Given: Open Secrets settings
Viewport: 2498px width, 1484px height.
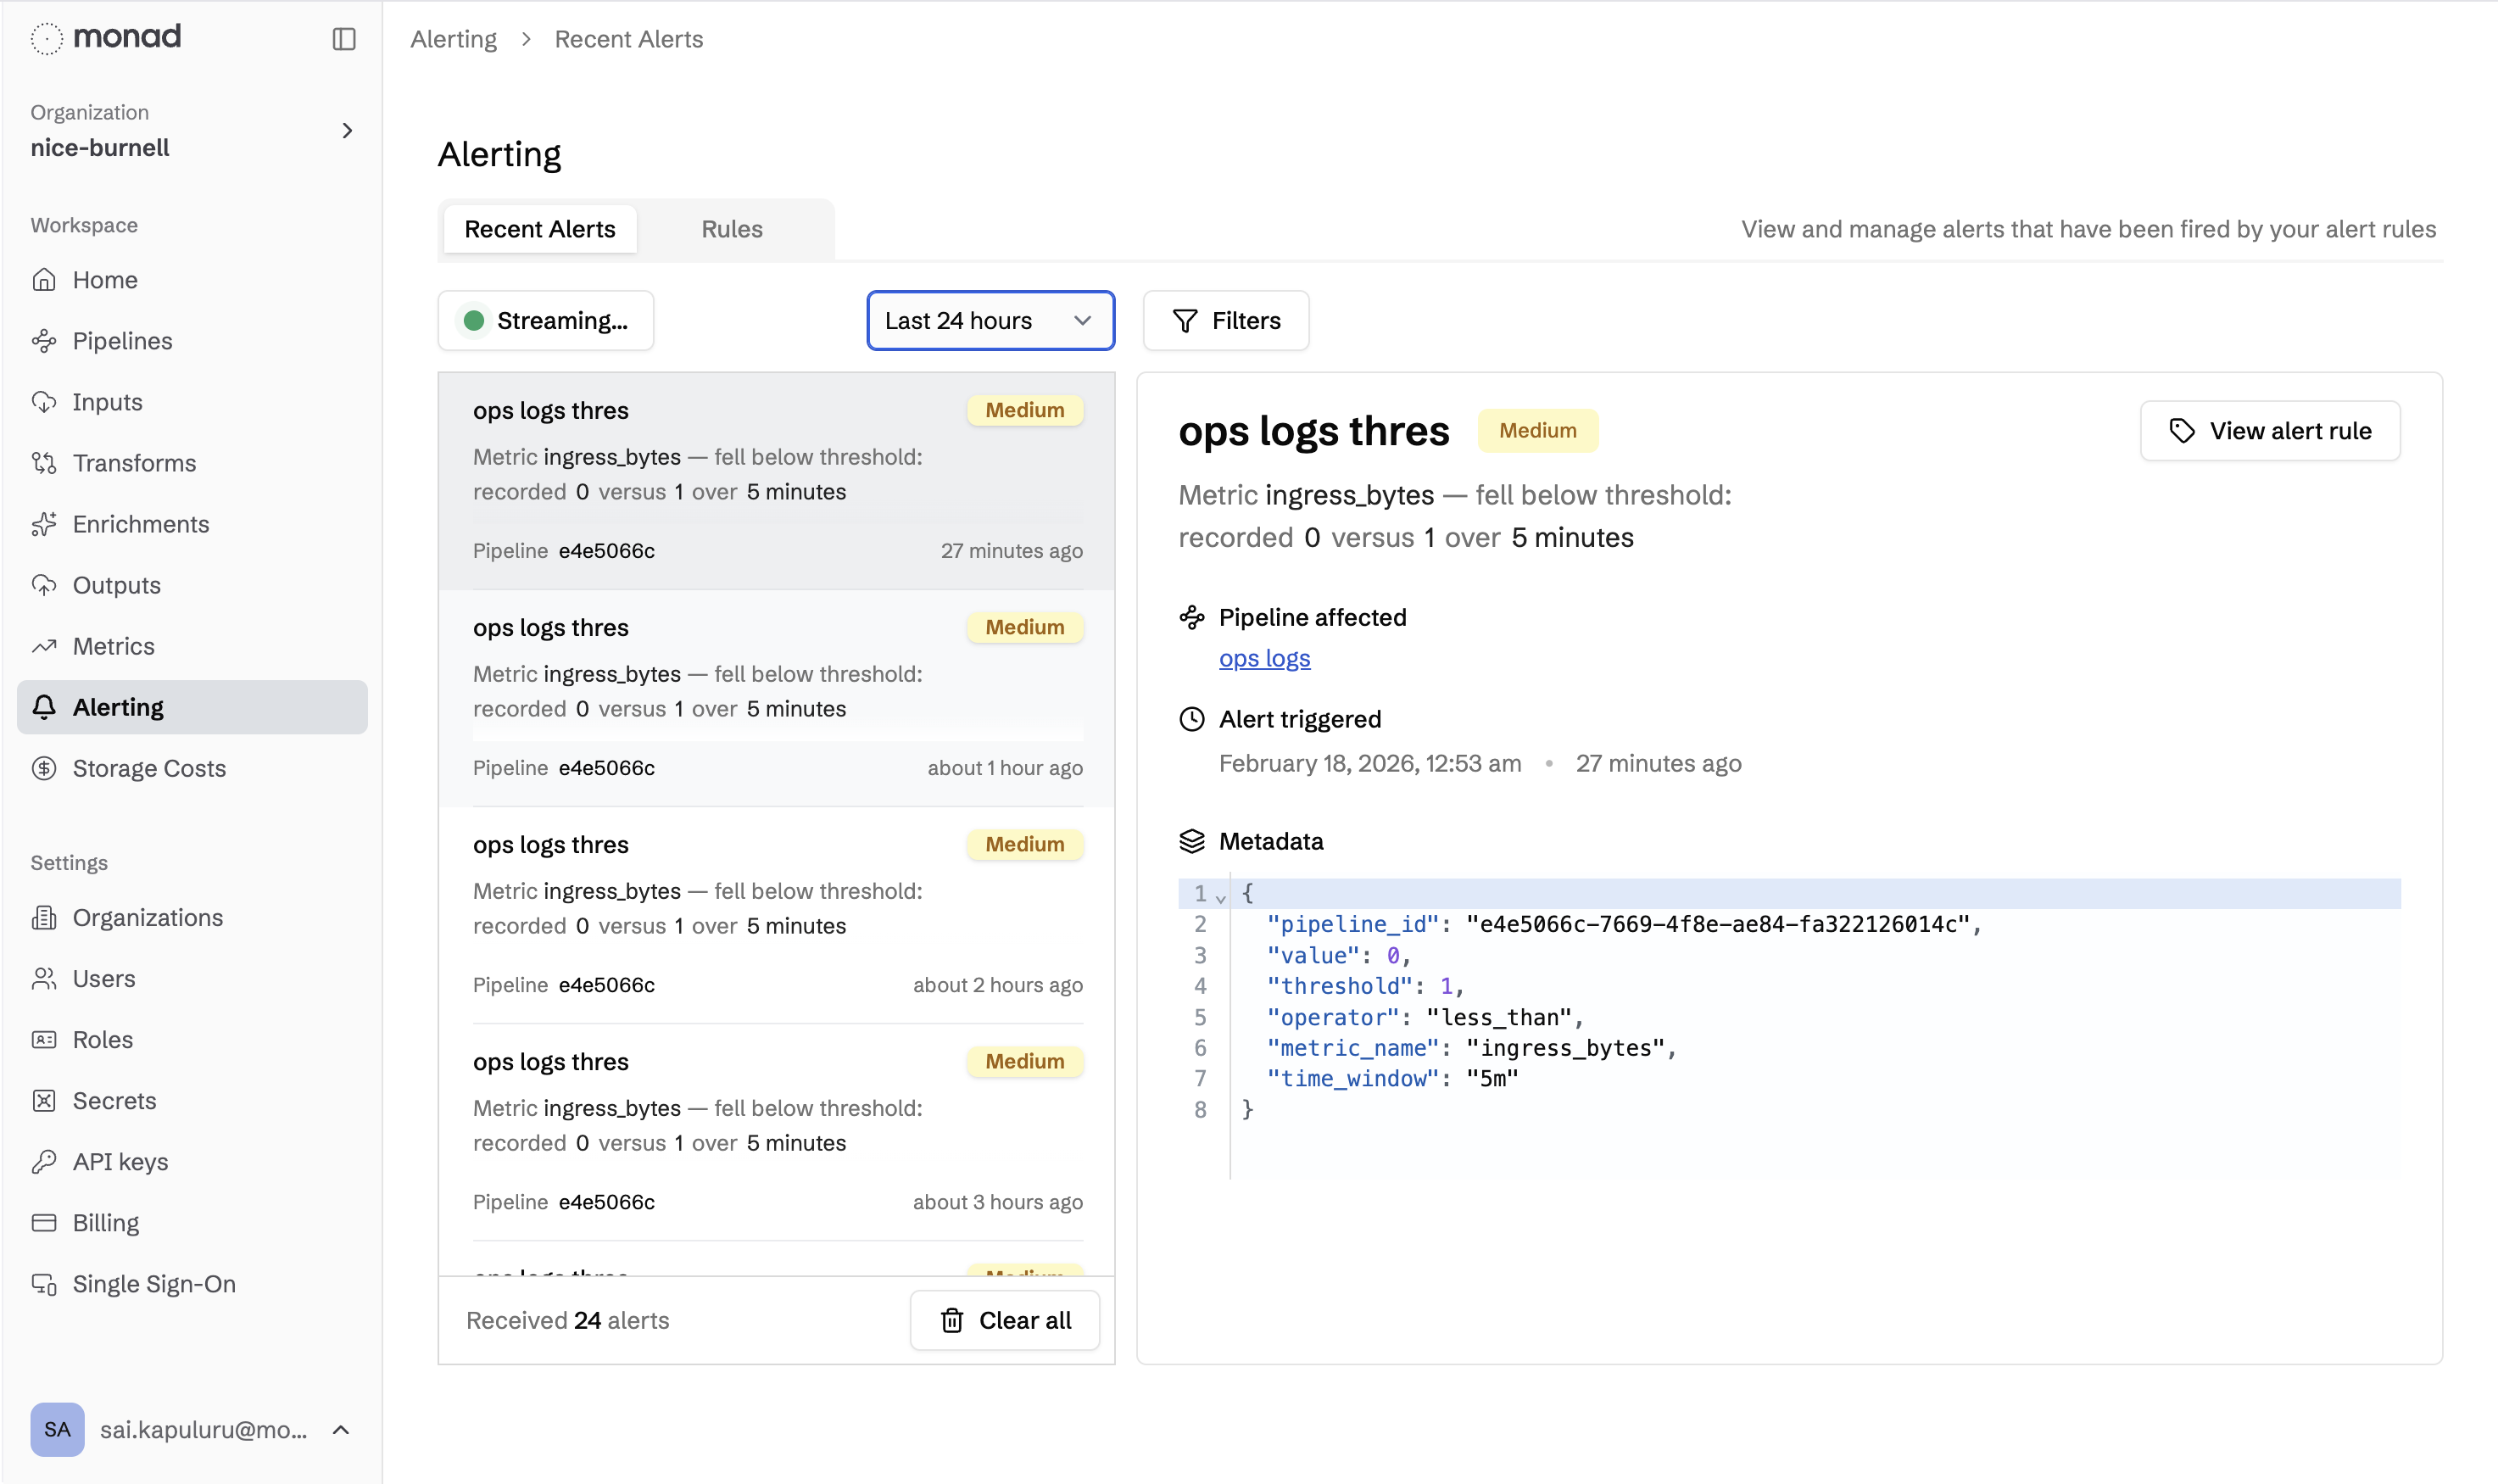Looking at the screenshot, I should tap(114, 1100).
